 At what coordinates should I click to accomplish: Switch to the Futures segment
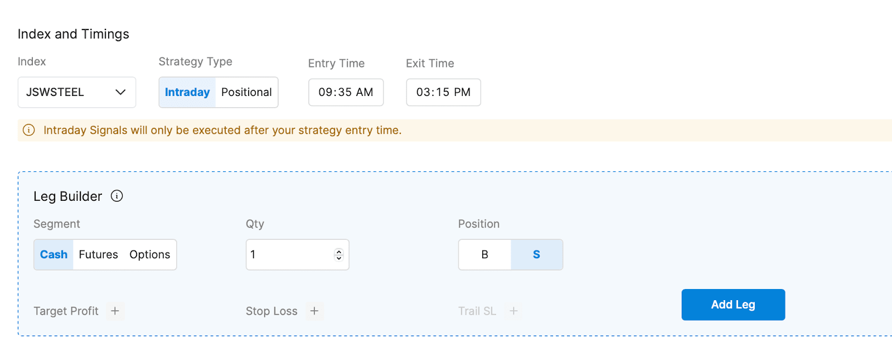click(x=98, y=254)
